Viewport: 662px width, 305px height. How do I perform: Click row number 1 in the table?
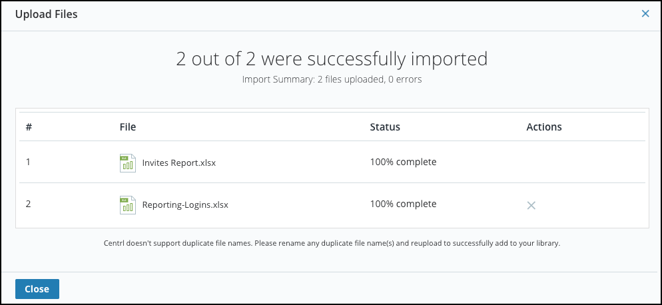[x=28, y=162]
